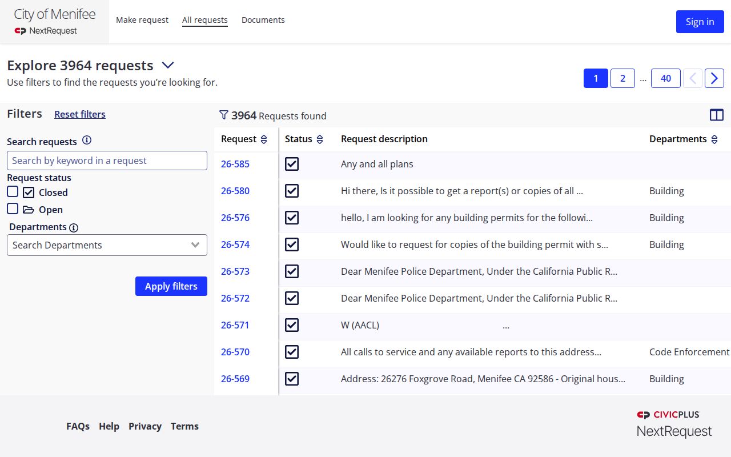Click closed status icon for 26-580
The height and width of the screenshot is (457, 731).
pos(292,191)
